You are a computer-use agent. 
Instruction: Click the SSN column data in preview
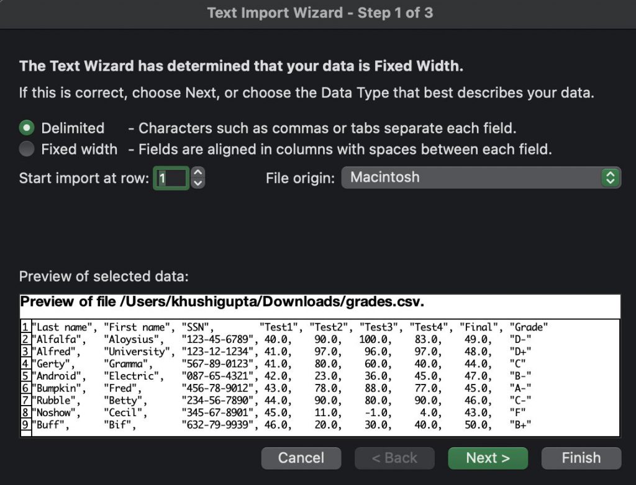point(214,376)
